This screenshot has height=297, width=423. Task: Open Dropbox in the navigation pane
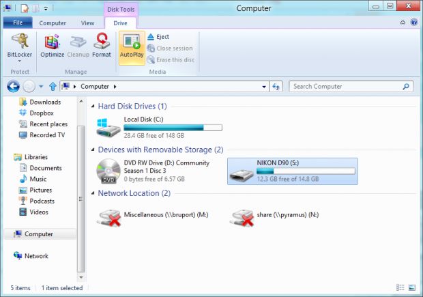(x=36, y=113)
